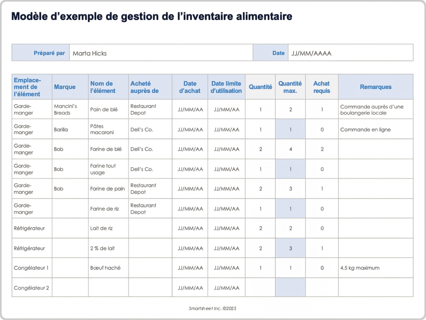The width and height of the screenshot is (426, 320).
Task: Click the Acheté auprès de column header
Action: [144, 87]
